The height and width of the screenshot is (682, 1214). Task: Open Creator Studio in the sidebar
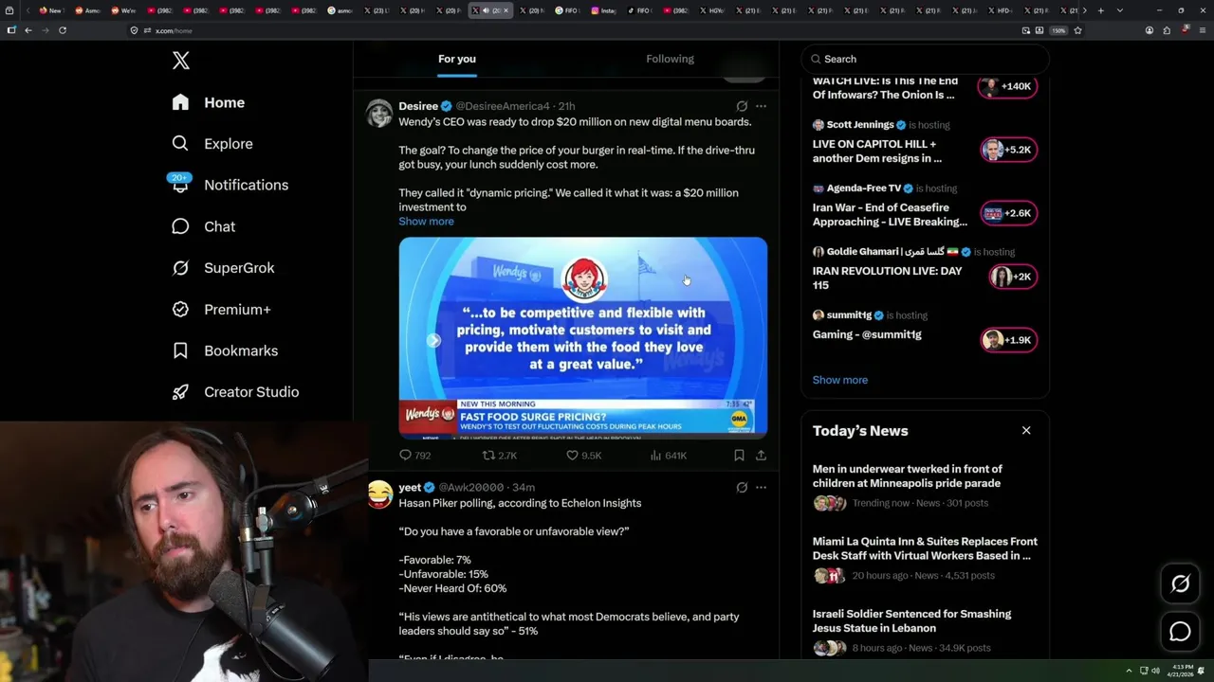tap(235, 392)
